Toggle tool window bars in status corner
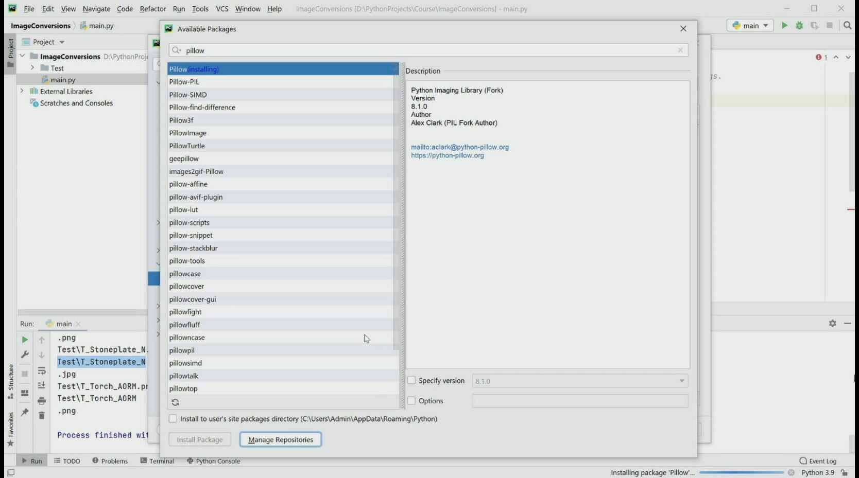Screen dimensions: 859x478 (10, 472)
